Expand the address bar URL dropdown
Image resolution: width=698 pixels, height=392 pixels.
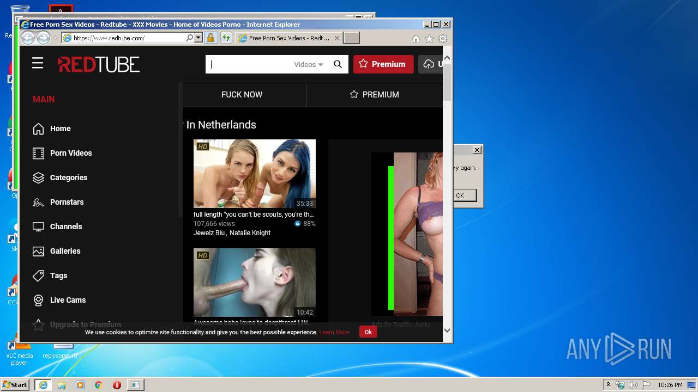pos(198,38)
